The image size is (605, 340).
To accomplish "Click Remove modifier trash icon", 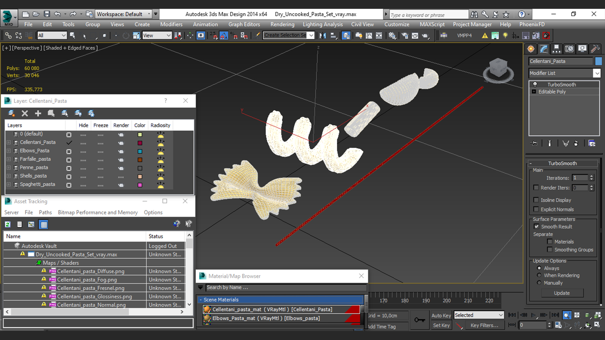I will [576, 143].
